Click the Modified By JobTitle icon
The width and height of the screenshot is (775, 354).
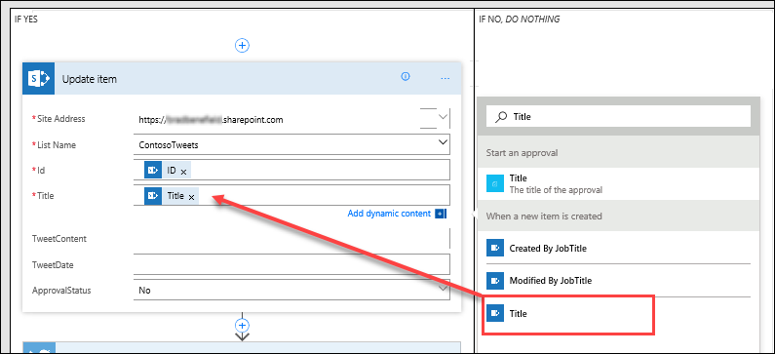pyautogui.click(x=494, y=281)
